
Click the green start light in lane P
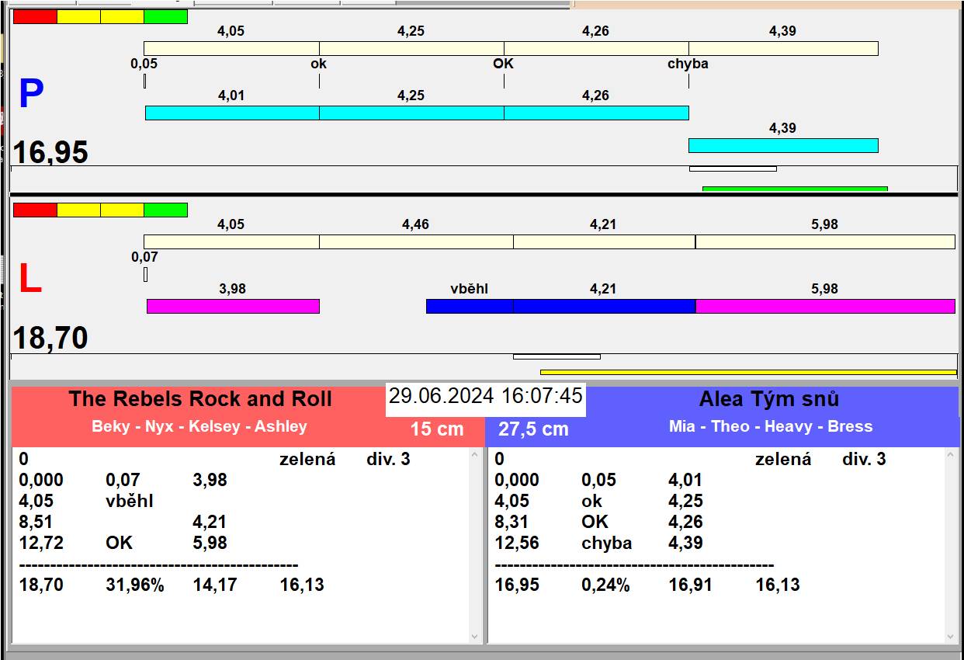coord(165,17)
